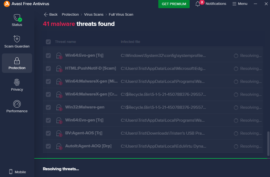This screenshot has width=270, height=177.
Task: Open the hamburger Menu in the title bar
Action: [x=240, y=4]
